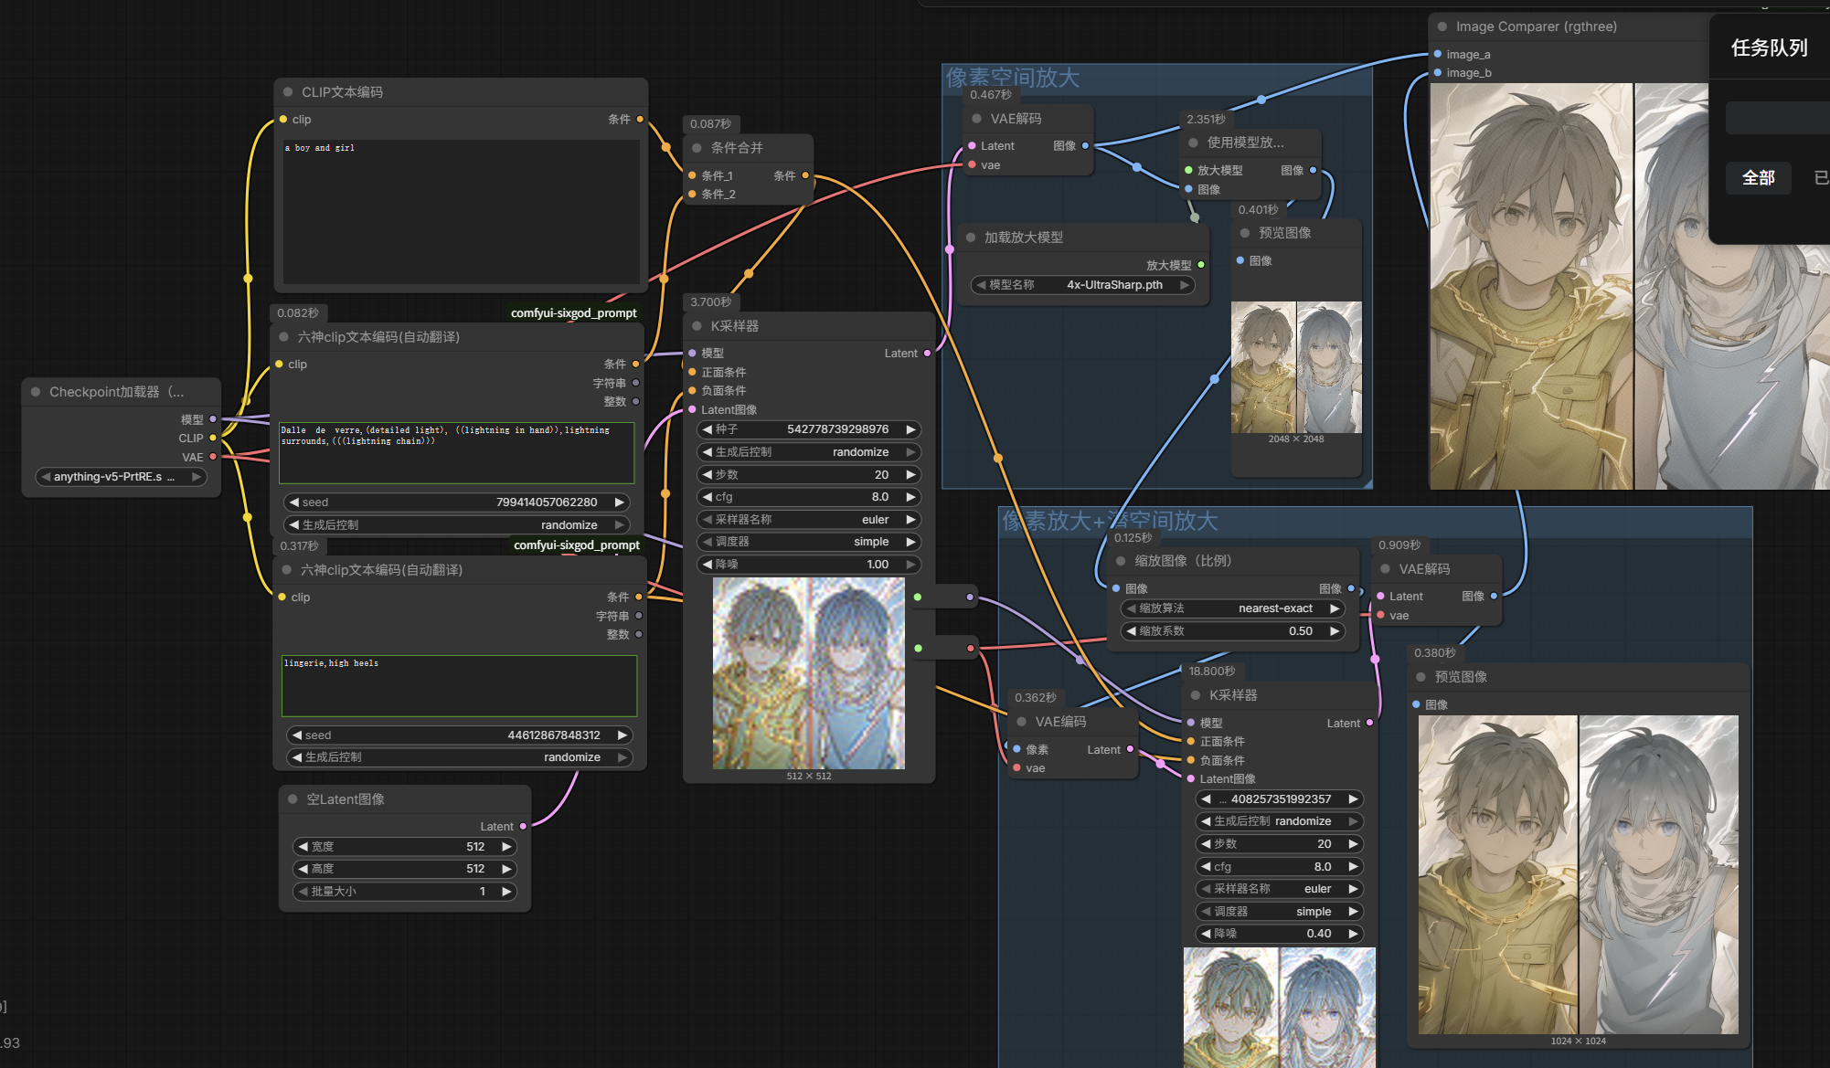Open the 采样器名称 euler dropdown in first K采样器
Screen dimensions: 1830x1068
tap(808, 520)
